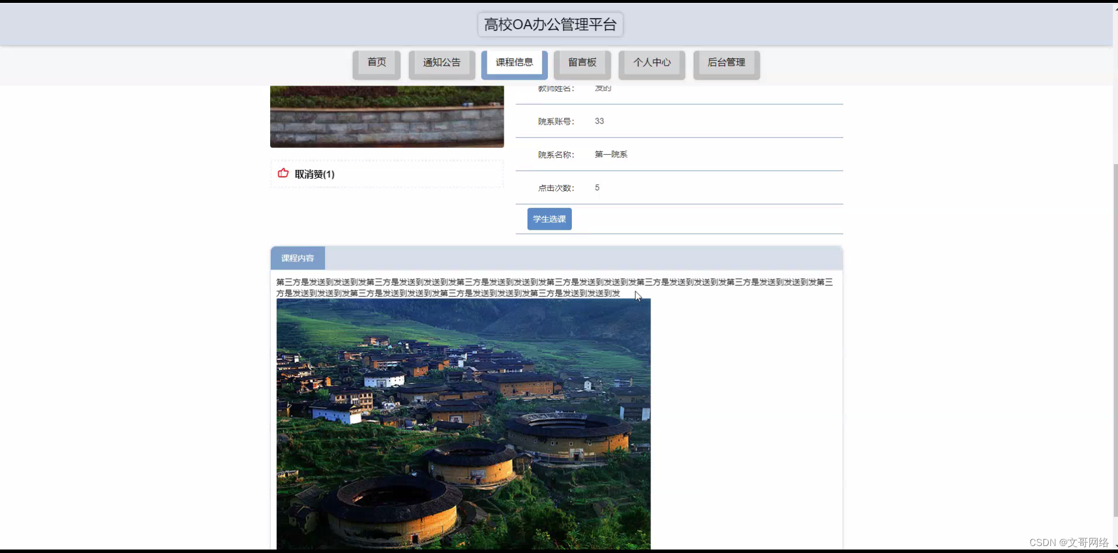Open the 通知公告 section
Screen dimensions: 1118x553
(x=441, y=62)
